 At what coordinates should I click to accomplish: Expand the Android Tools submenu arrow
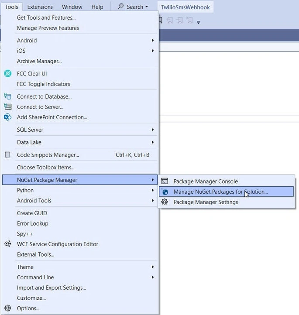tap(153, 201)
